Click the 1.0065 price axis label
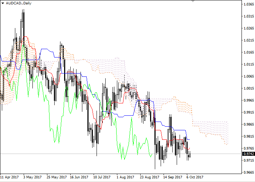The height and width of the screenshot is (182, 255). pos(249,76)
